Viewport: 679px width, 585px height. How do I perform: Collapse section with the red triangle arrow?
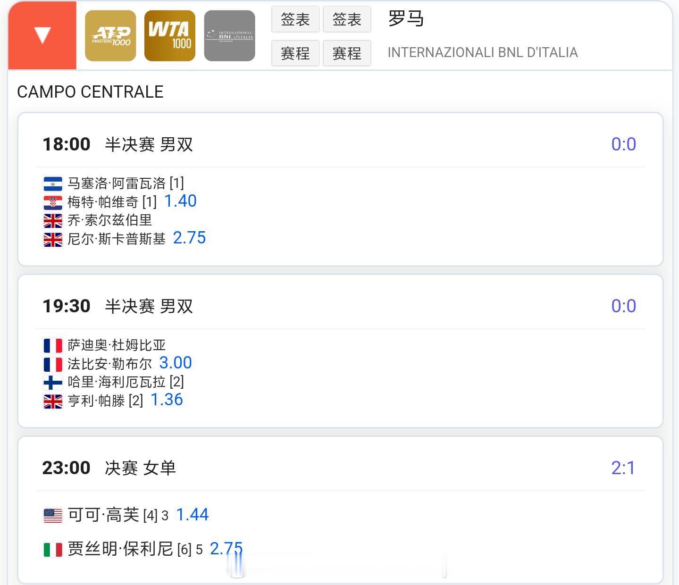click(42, 35)
